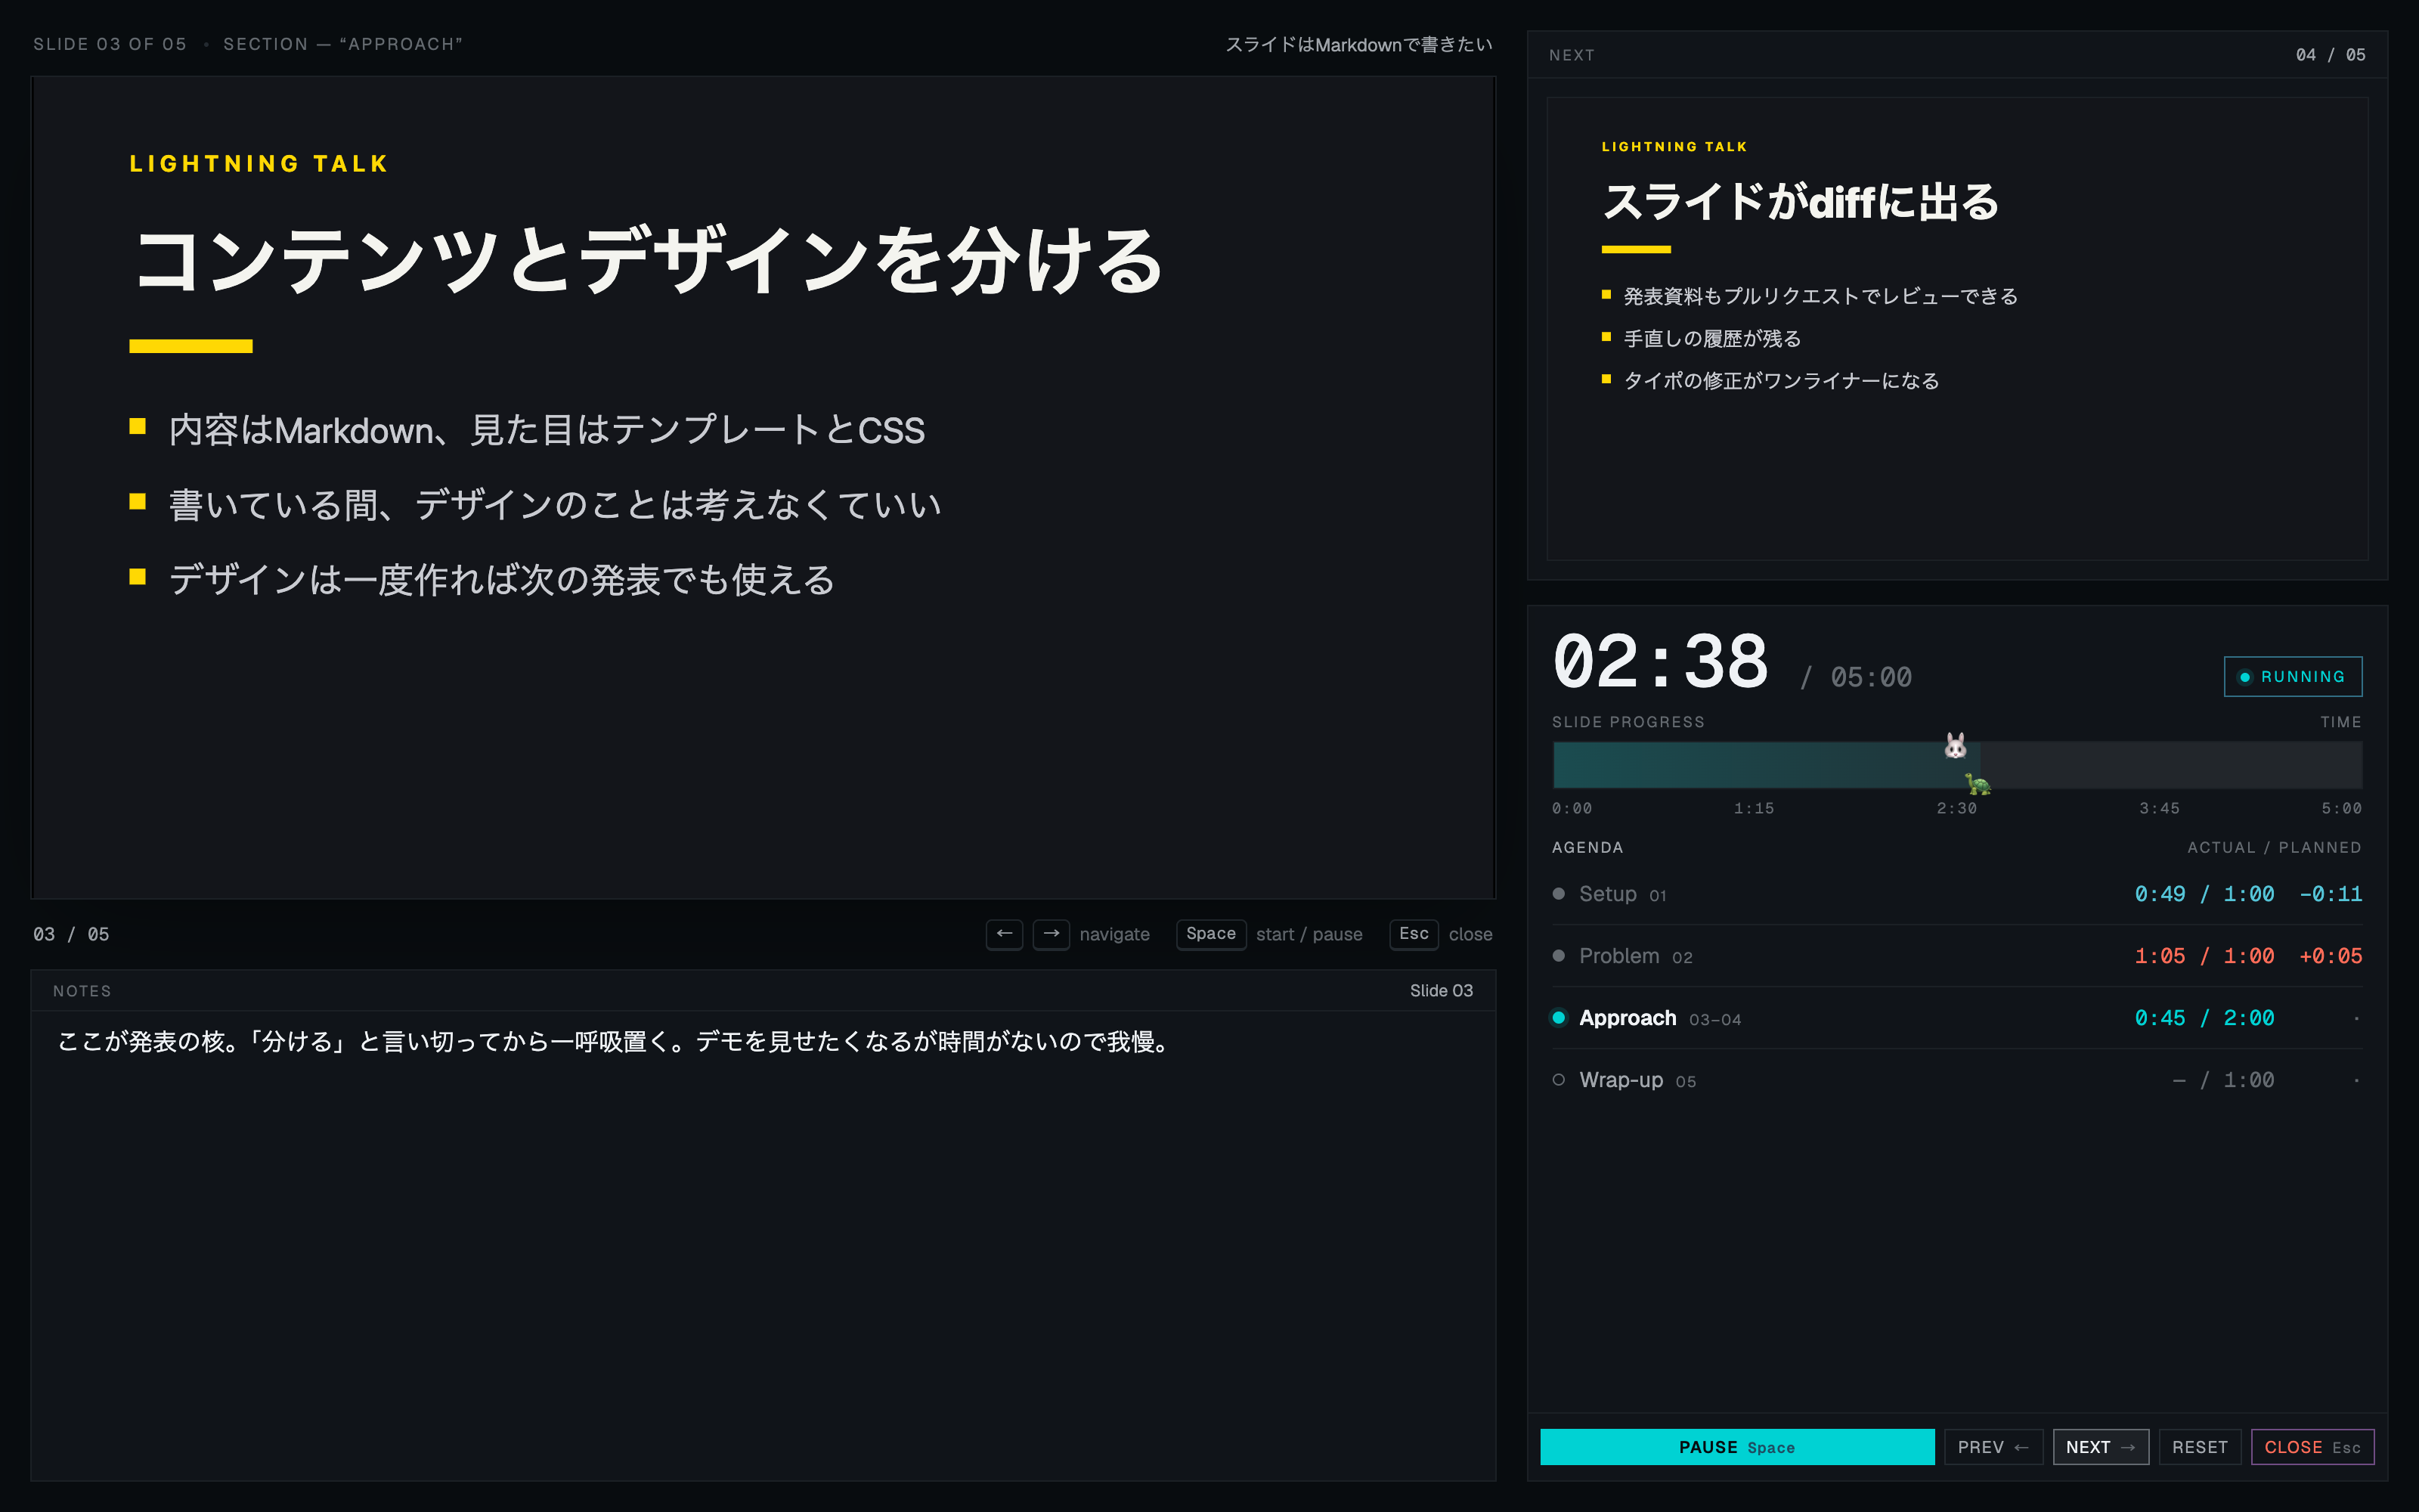This screenshot has height=1512, width=2419.
Task: Click the Setup agenda status dot
Action: coord(1558,894)
